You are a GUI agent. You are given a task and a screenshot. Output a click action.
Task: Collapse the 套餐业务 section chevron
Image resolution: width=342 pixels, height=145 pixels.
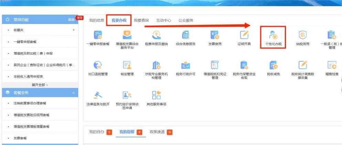(x=74, y=93)
